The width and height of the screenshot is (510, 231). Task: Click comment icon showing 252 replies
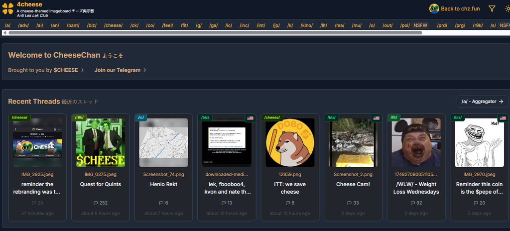[x=96, y=203]
